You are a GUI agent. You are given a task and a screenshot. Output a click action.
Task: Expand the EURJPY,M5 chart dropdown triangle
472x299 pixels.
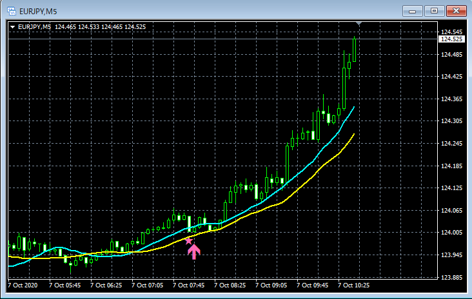(13, 27)
